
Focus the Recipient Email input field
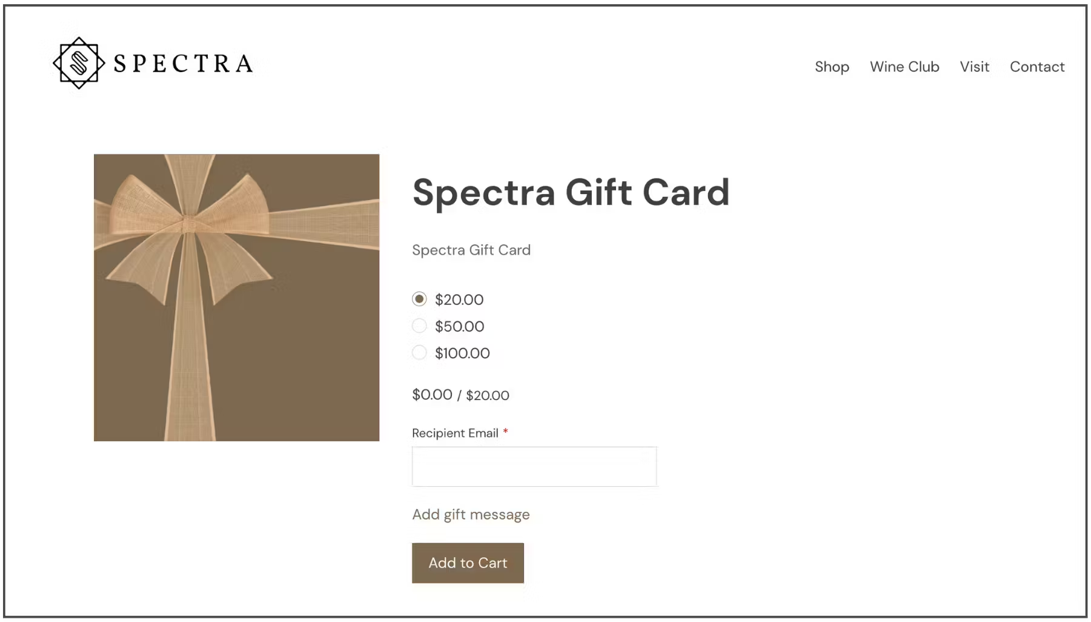[x=534, y=466]
